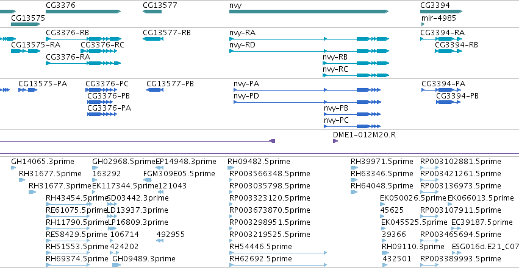Select the nvy-RC transcript label
The image size is (519, 268).
tap(335, 69)
